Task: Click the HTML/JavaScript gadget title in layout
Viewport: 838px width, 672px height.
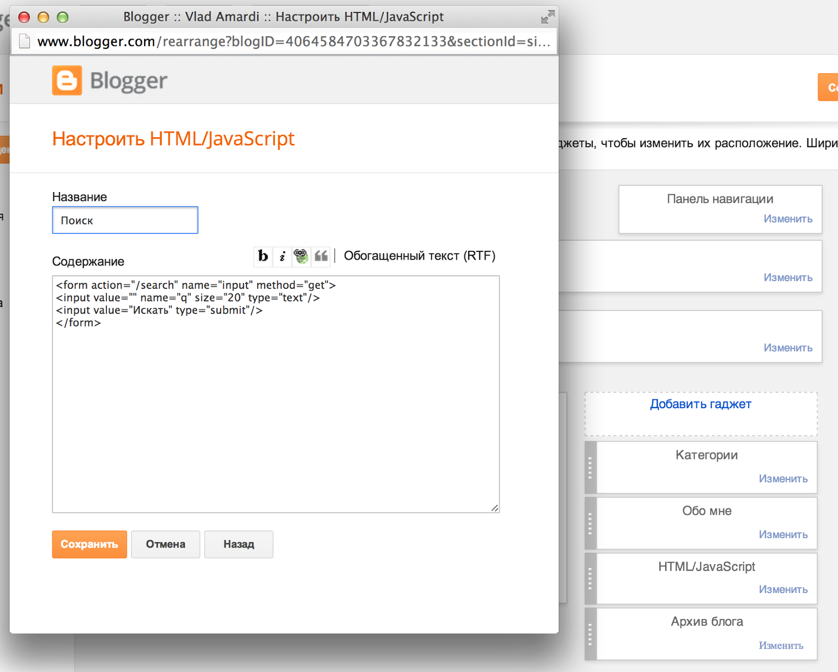Action: coord(707,566)
